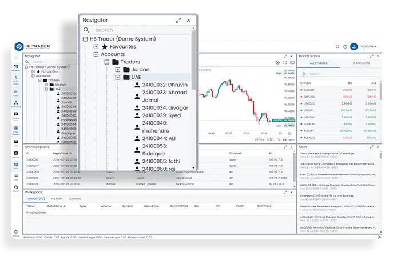Expand the Market watch panel
The width and height of the screenshot is (393, 280).
click(x=372, y=56)
